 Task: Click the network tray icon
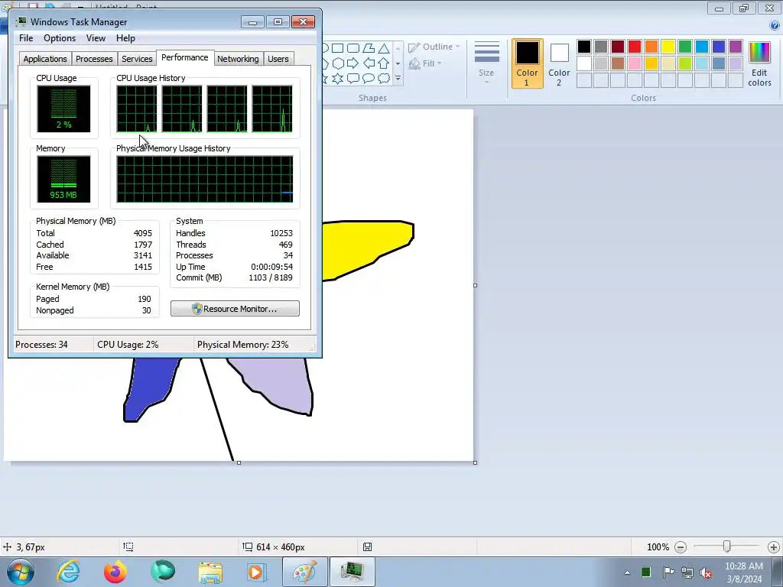(687, 572)
